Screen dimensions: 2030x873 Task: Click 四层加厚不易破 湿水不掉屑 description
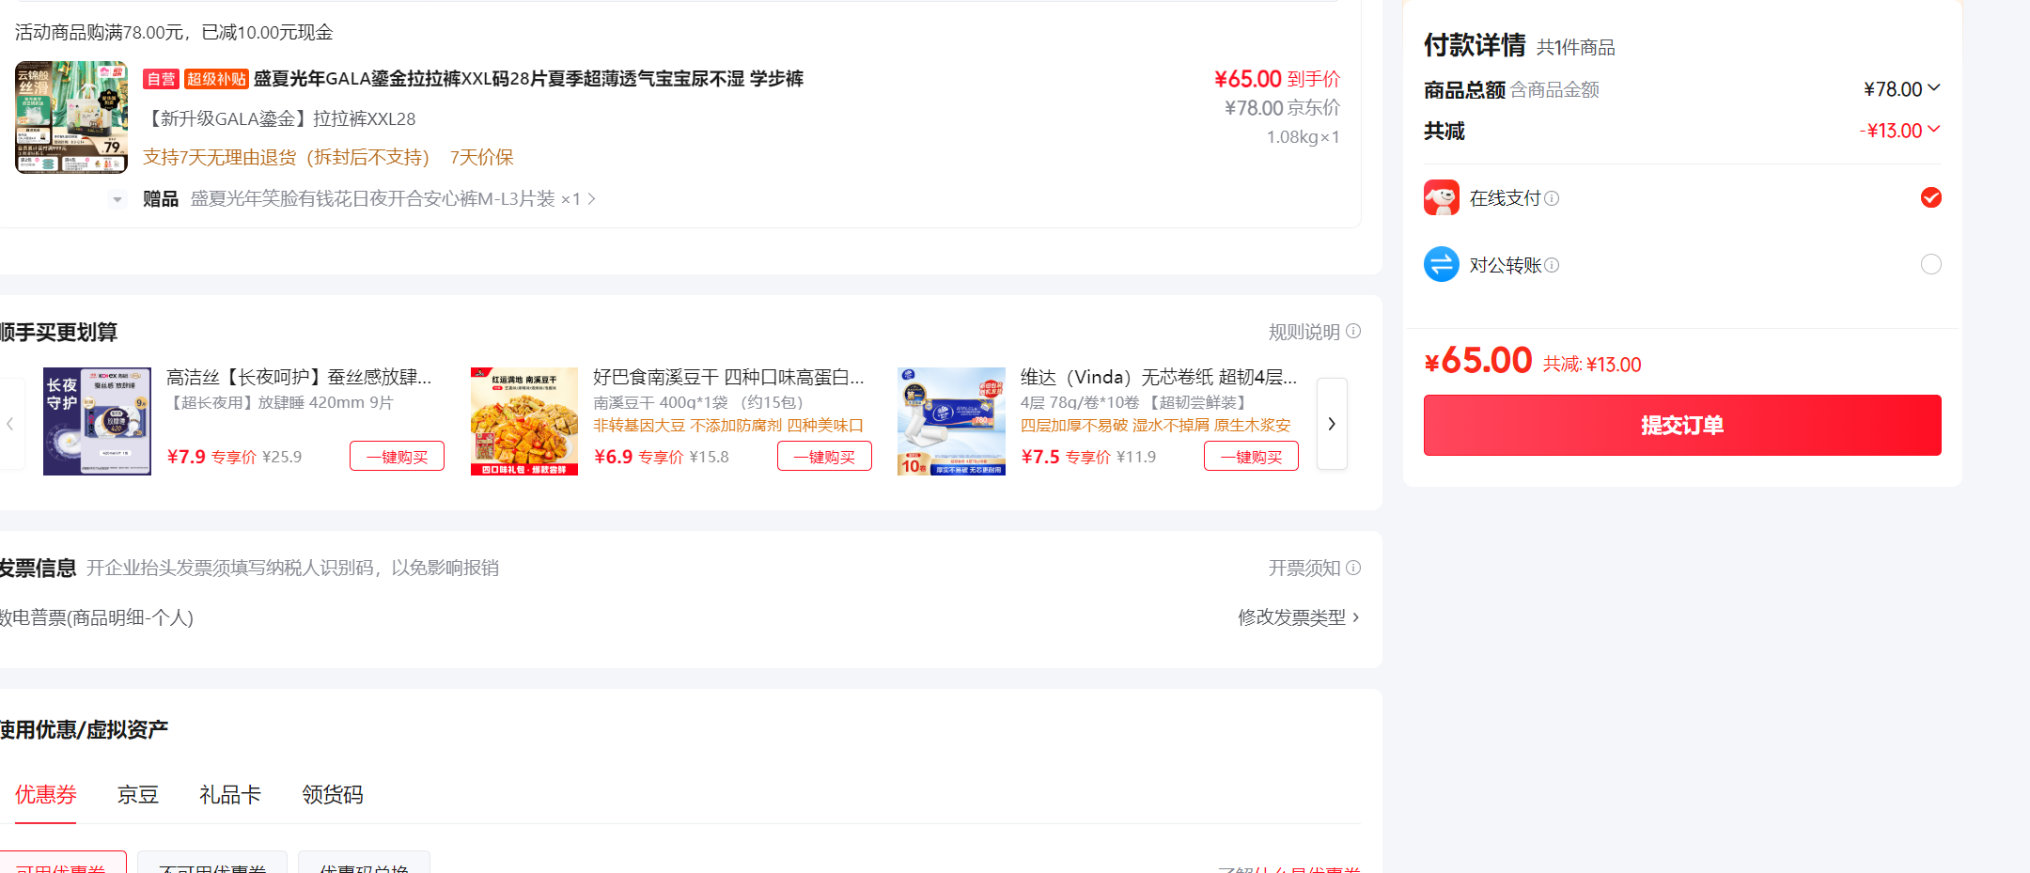1156,425
